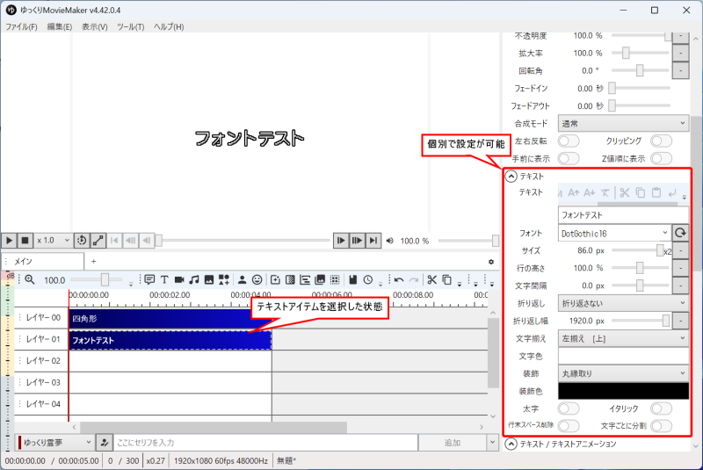Add an audio item with the music note icon
703x470 pixels.
coord(194,279)
